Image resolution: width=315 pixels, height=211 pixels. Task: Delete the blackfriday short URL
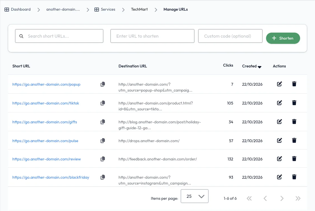point(294,177)
